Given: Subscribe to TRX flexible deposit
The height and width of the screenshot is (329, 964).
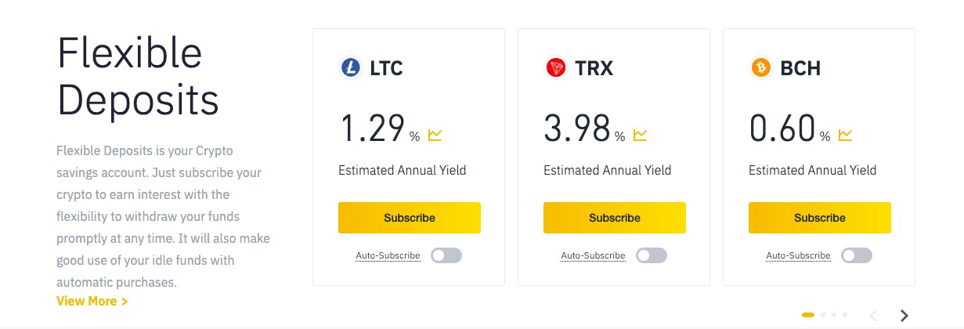Looking at the screenshot, I should pos(615,218).
